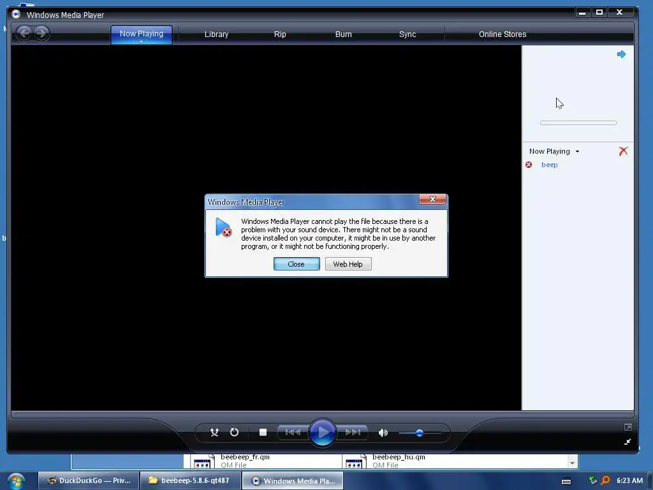653x490 pixels.
Task: Open the Rip tab
Action: pos(280,34)
